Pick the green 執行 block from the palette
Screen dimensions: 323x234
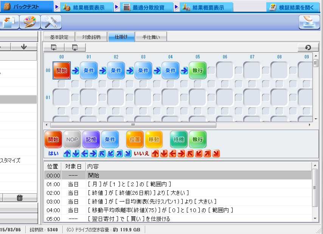point(198,139)
